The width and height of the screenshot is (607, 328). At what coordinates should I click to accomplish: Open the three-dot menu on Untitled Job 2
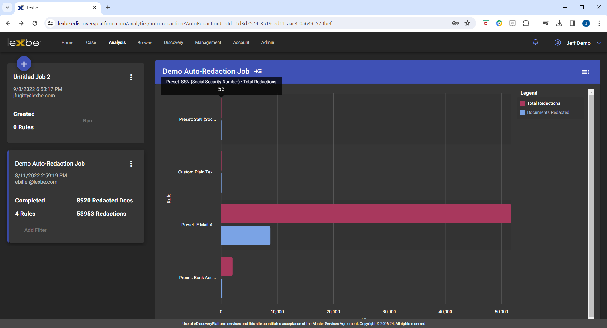coord(131,77)
